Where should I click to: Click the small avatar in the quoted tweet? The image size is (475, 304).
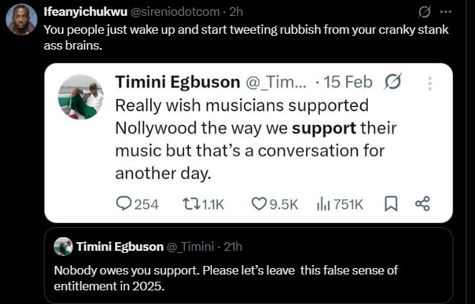pyautogui.click(x=63, y=247)
